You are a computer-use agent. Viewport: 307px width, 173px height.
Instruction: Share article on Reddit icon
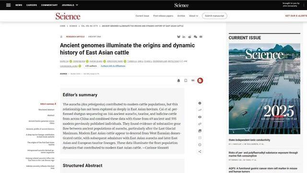point(189,36)
